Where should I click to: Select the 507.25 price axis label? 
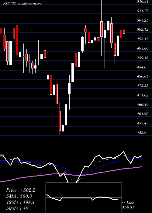coord(142,20)
